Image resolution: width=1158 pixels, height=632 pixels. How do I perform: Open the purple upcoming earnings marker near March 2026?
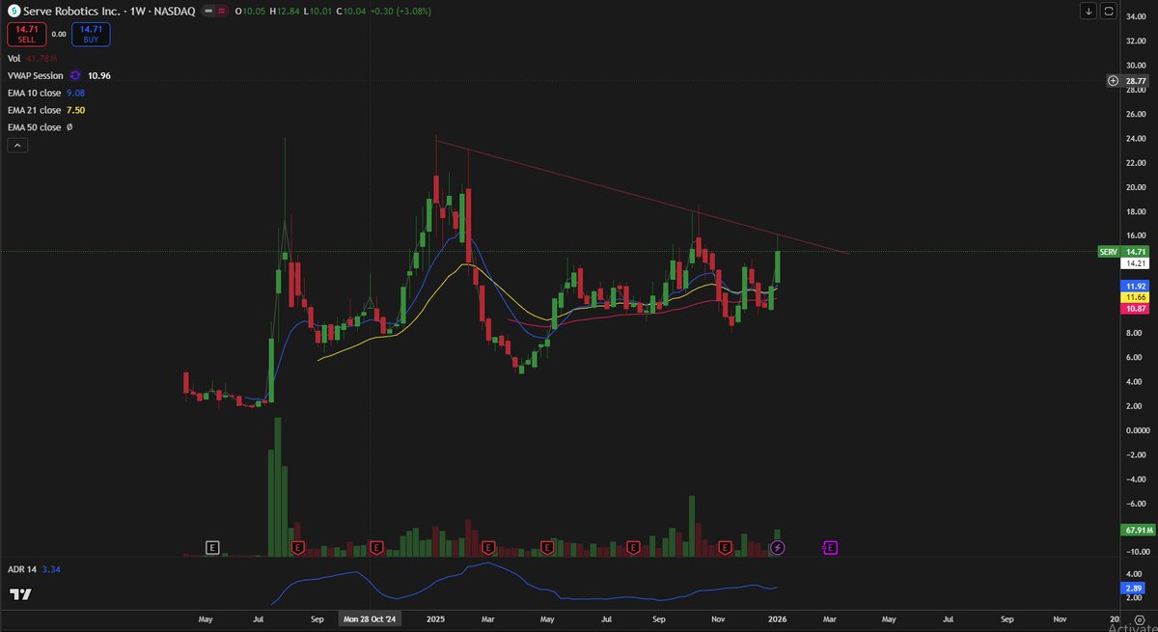(830, 548)
